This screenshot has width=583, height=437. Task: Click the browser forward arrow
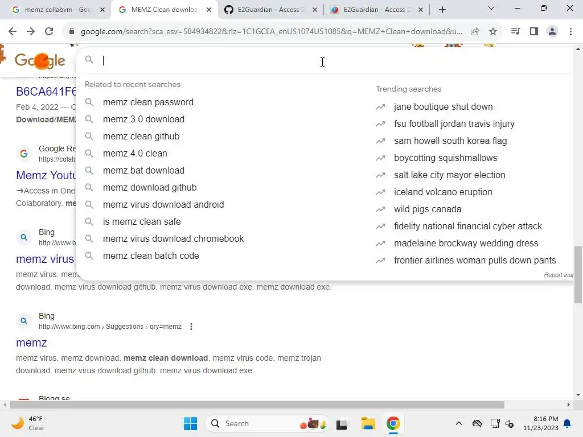[x=31, y=32]
